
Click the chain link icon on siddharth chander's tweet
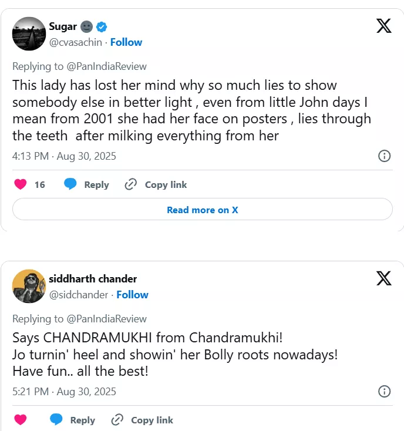point(117,420)
